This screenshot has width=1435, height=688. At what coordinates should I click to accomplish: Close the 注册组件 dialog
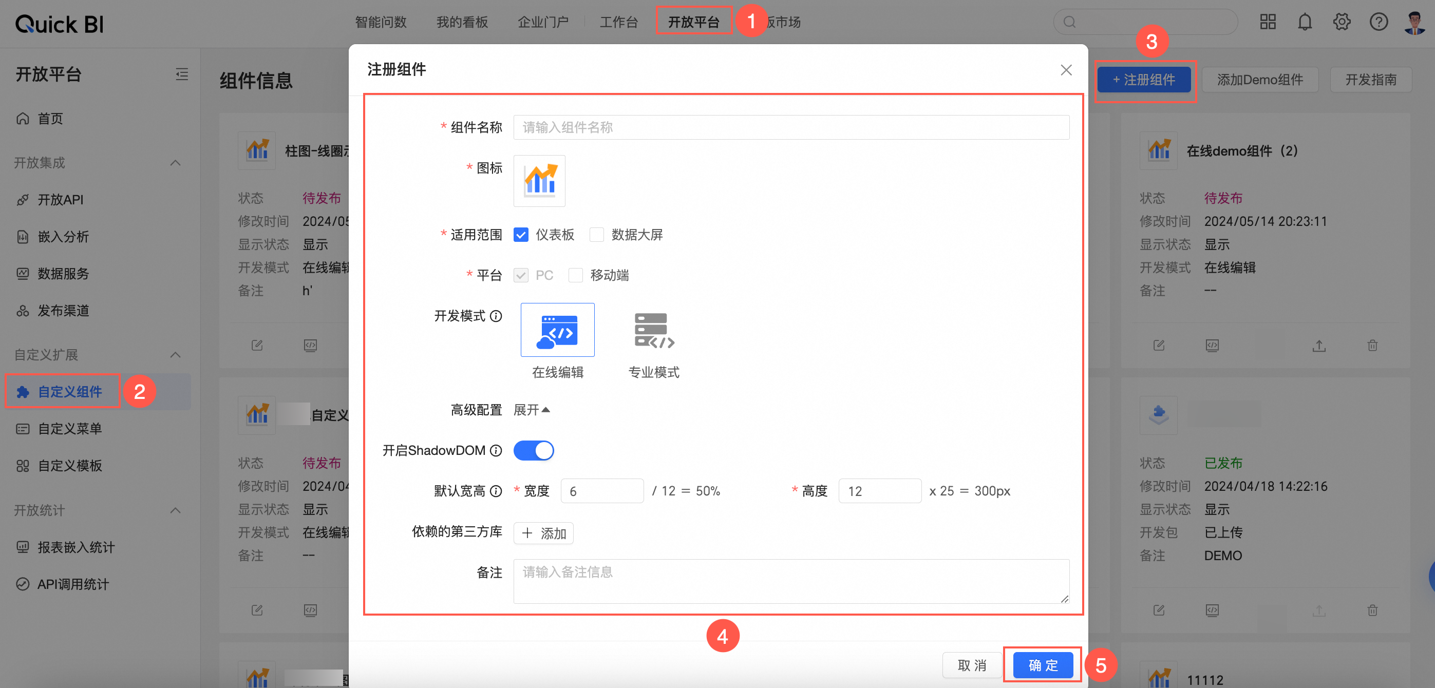[1066, 70]
